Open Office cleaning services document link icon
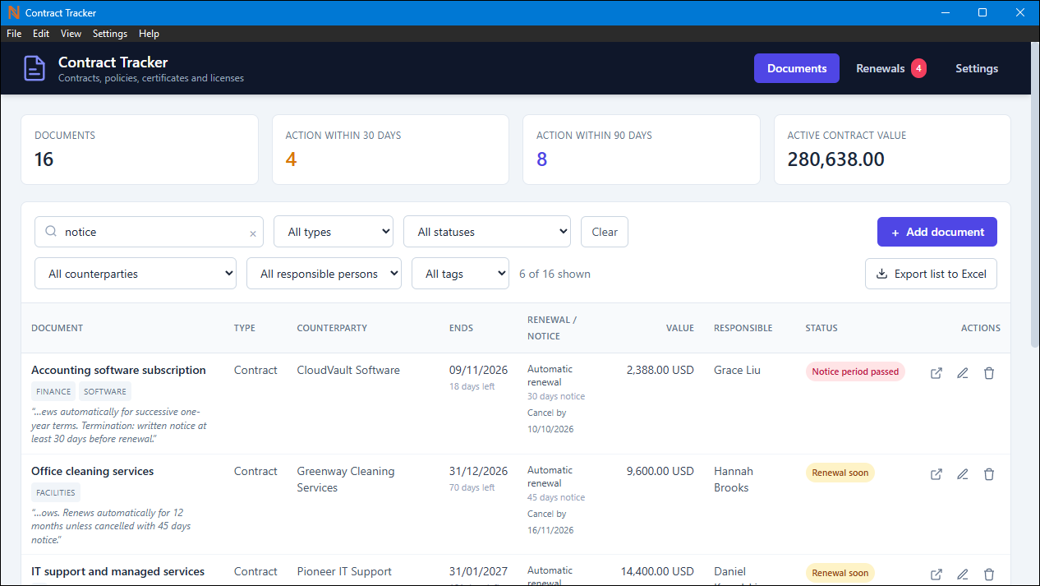 (x=936, y=474)
